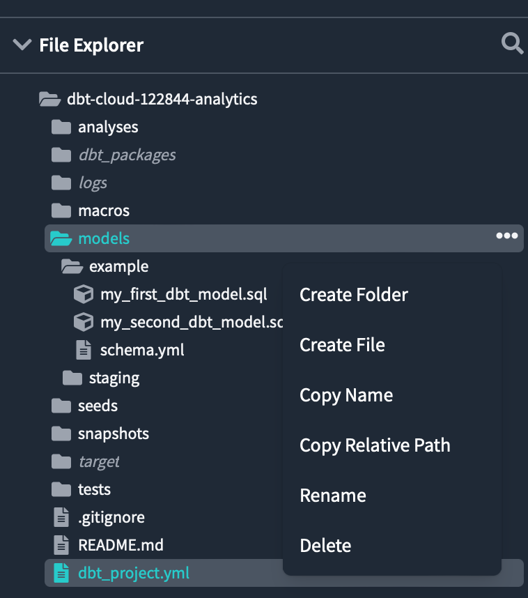
Task: Collapse the dbt-cloud-122844-analytics root folder
Action: pyautogui.click(x=49, y=99)
